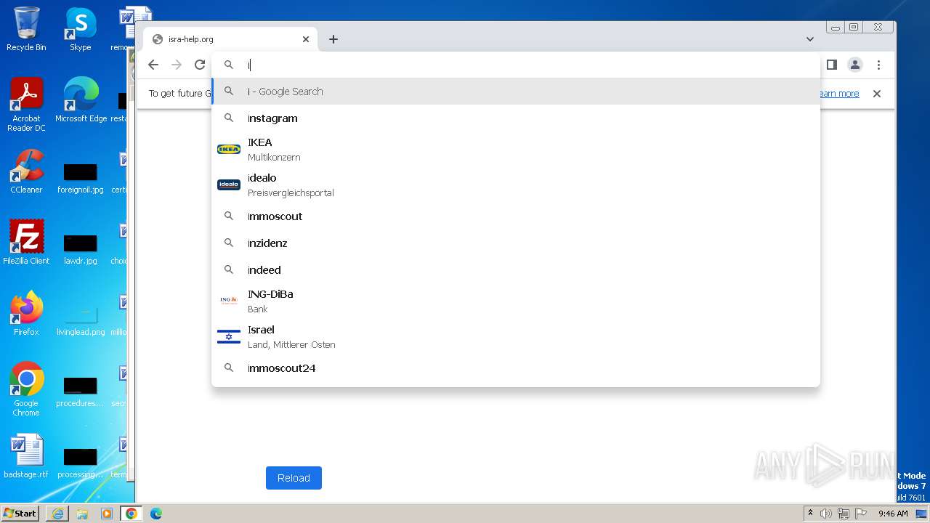Reload the page with the toolbar refresh icon
Viewport: 930px width, 523px height.
point(200,65)
